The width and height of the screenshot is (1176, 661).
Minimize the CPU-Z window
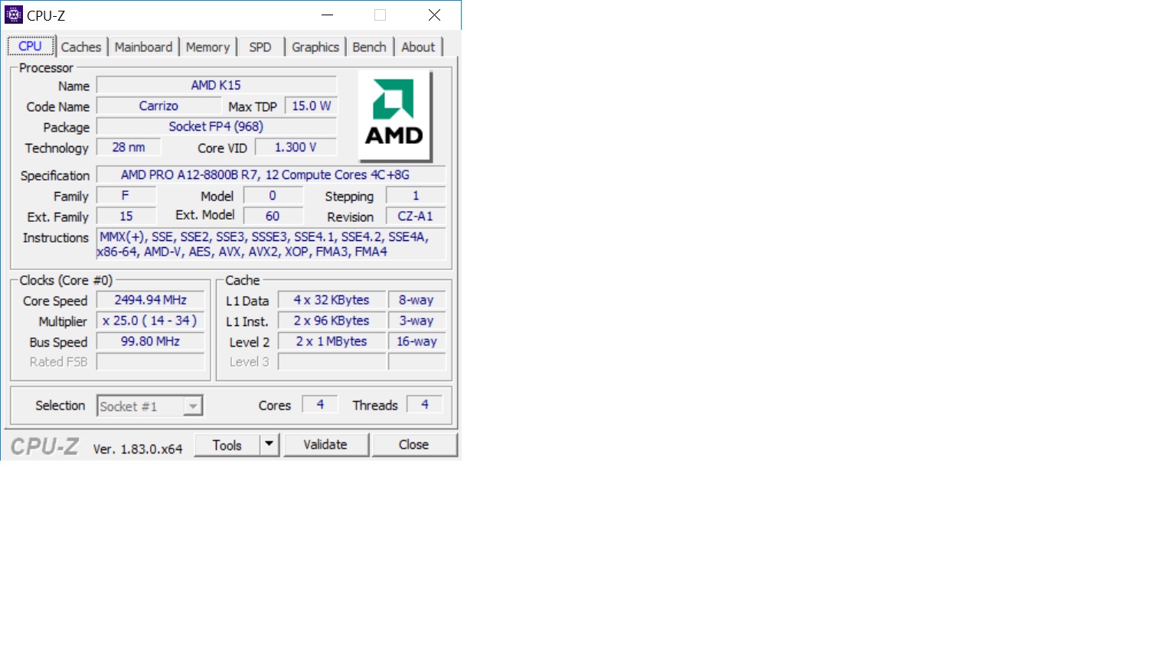click(327, 15)
